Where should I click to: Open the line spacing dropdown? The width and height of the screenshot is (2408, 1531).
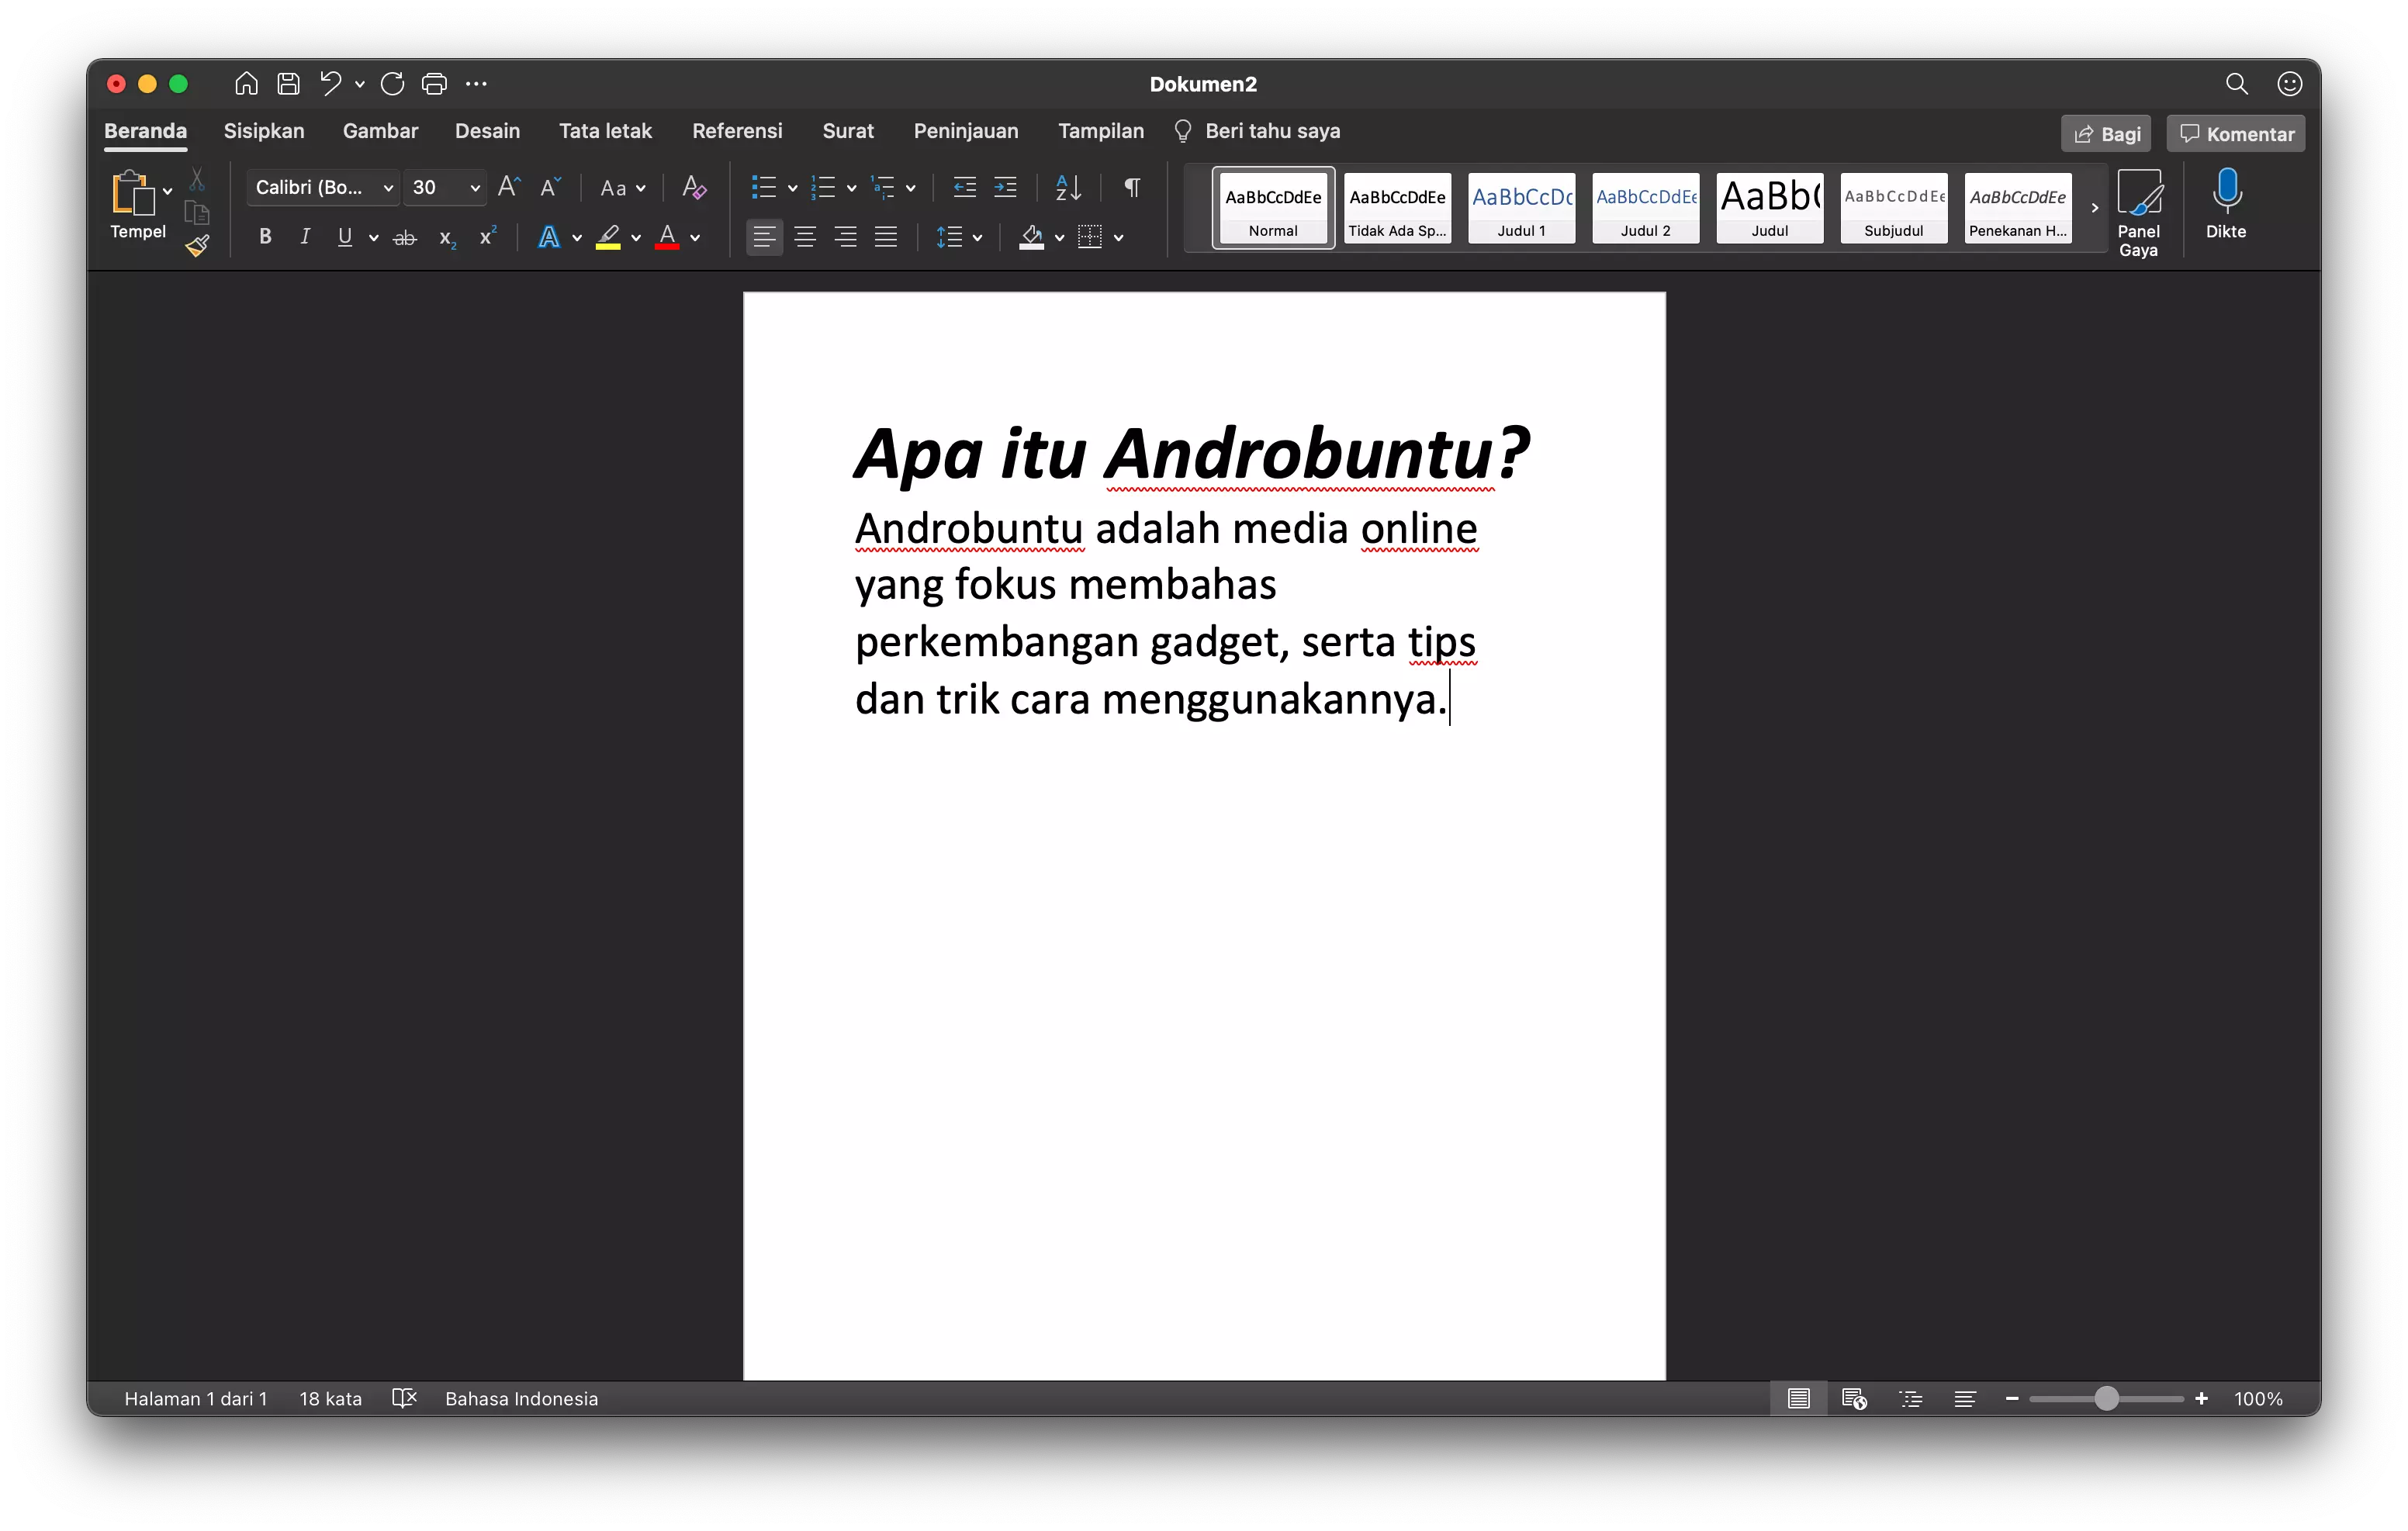pos(978,238)
